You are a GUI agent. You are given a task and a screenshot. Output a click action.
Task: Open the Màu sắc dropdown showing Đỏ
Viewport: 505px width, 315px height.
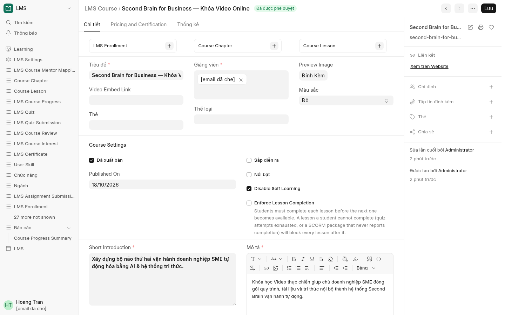click(346, 100)
